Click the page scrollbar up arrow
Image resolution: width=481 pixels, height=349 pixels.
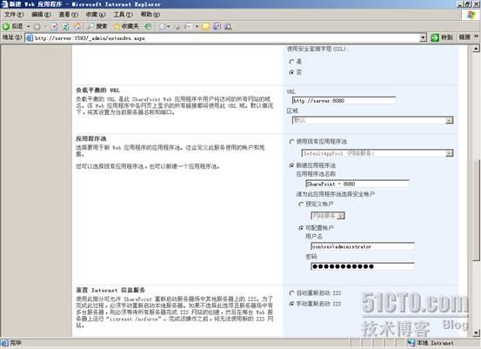(476, 49)
